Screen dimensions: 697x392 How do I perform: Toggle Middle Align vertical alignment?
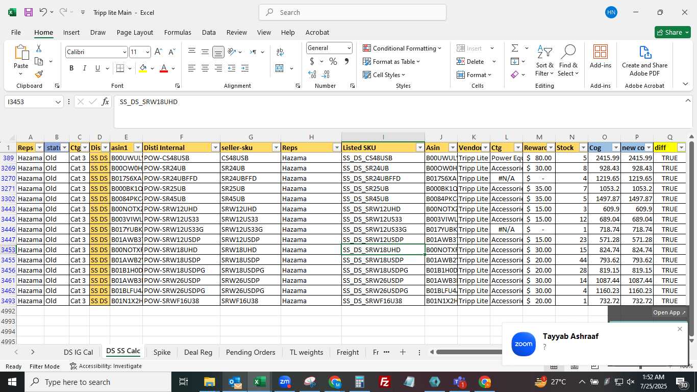(205, 52)
